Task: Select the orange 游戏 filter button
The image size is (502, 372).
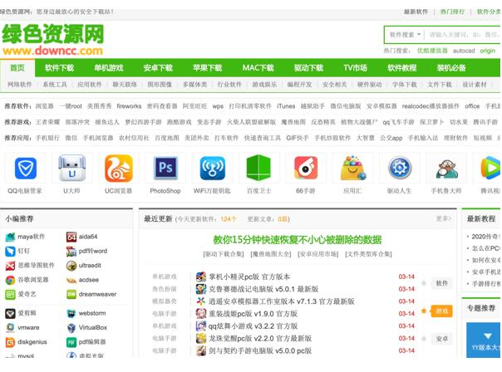Action: click(x=442, y=311)
